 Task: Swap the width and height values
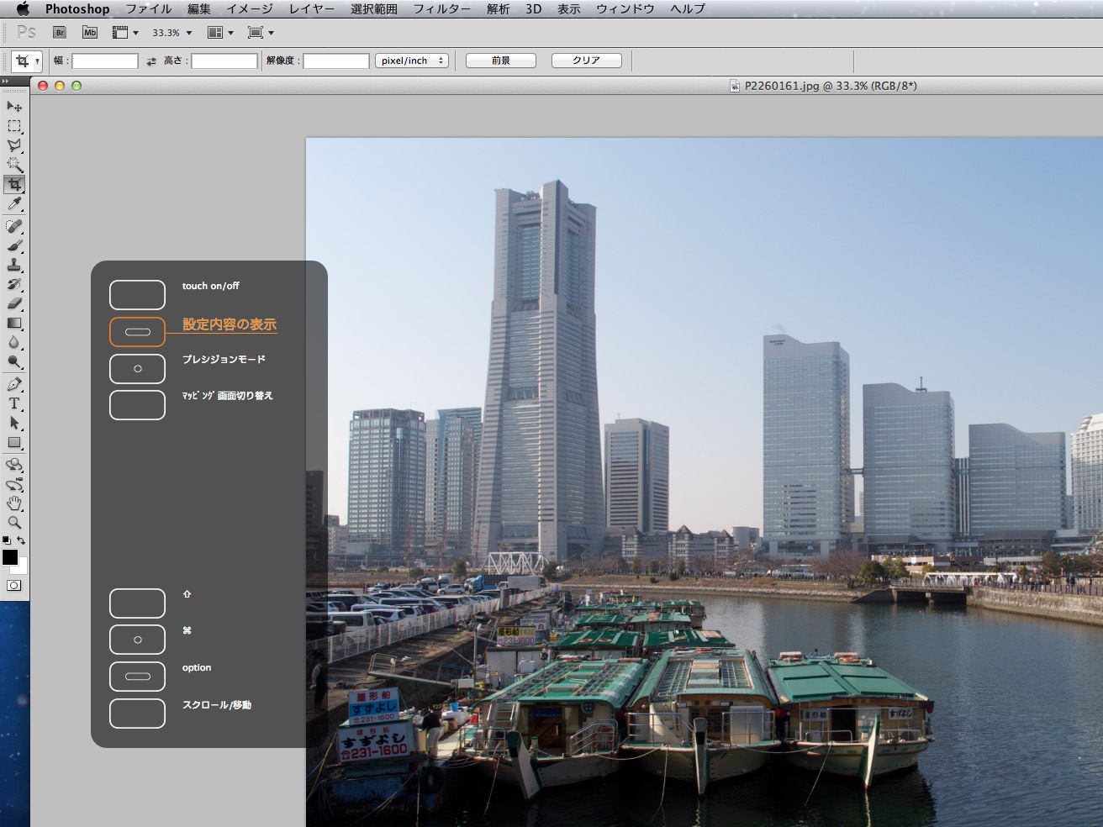151,61
